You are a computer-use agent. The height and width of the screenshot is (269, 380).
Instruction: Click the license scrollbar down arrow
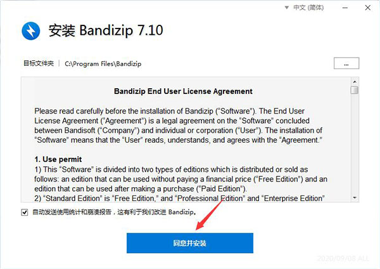point(355,198)
